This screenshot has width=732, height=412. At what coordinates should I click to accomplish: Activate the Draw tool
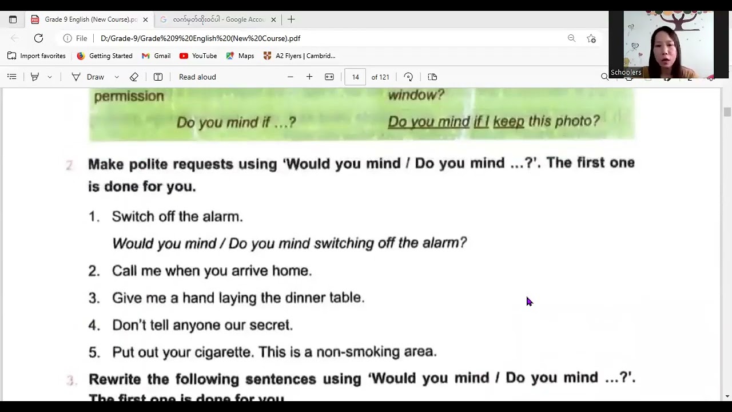(87, 77)
